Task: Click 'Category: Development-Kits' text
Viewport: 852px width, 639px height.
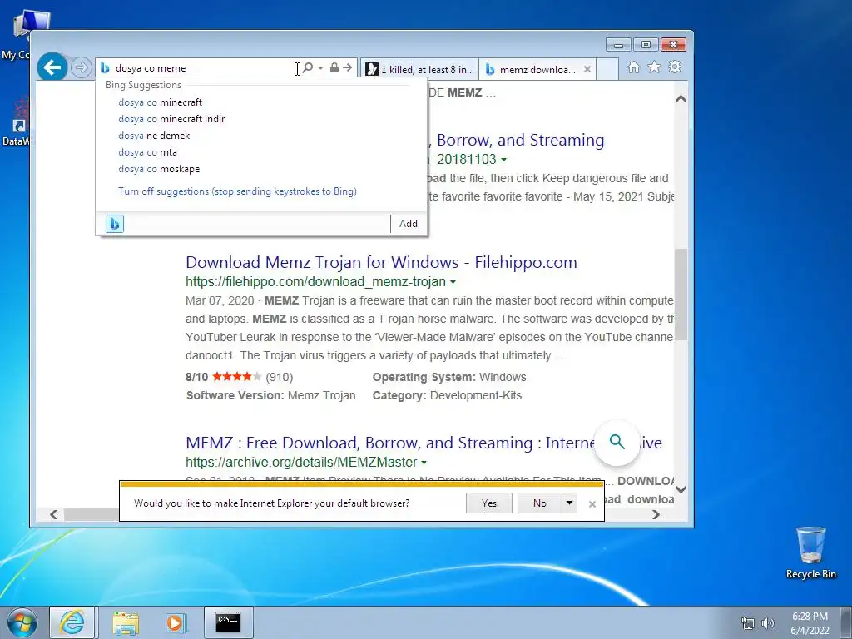Action: pyautogui.click(x=447, y=395)
